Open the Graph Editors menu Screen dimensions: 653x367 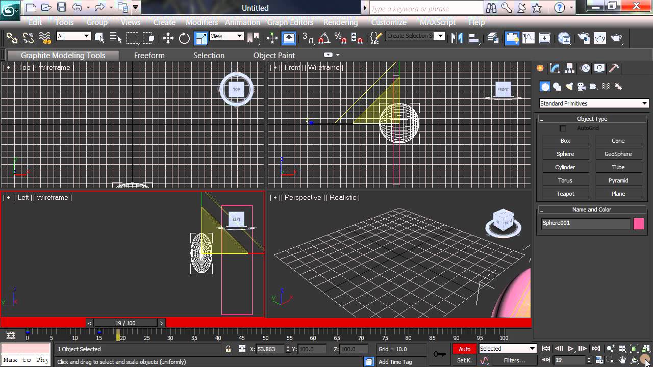290,22
